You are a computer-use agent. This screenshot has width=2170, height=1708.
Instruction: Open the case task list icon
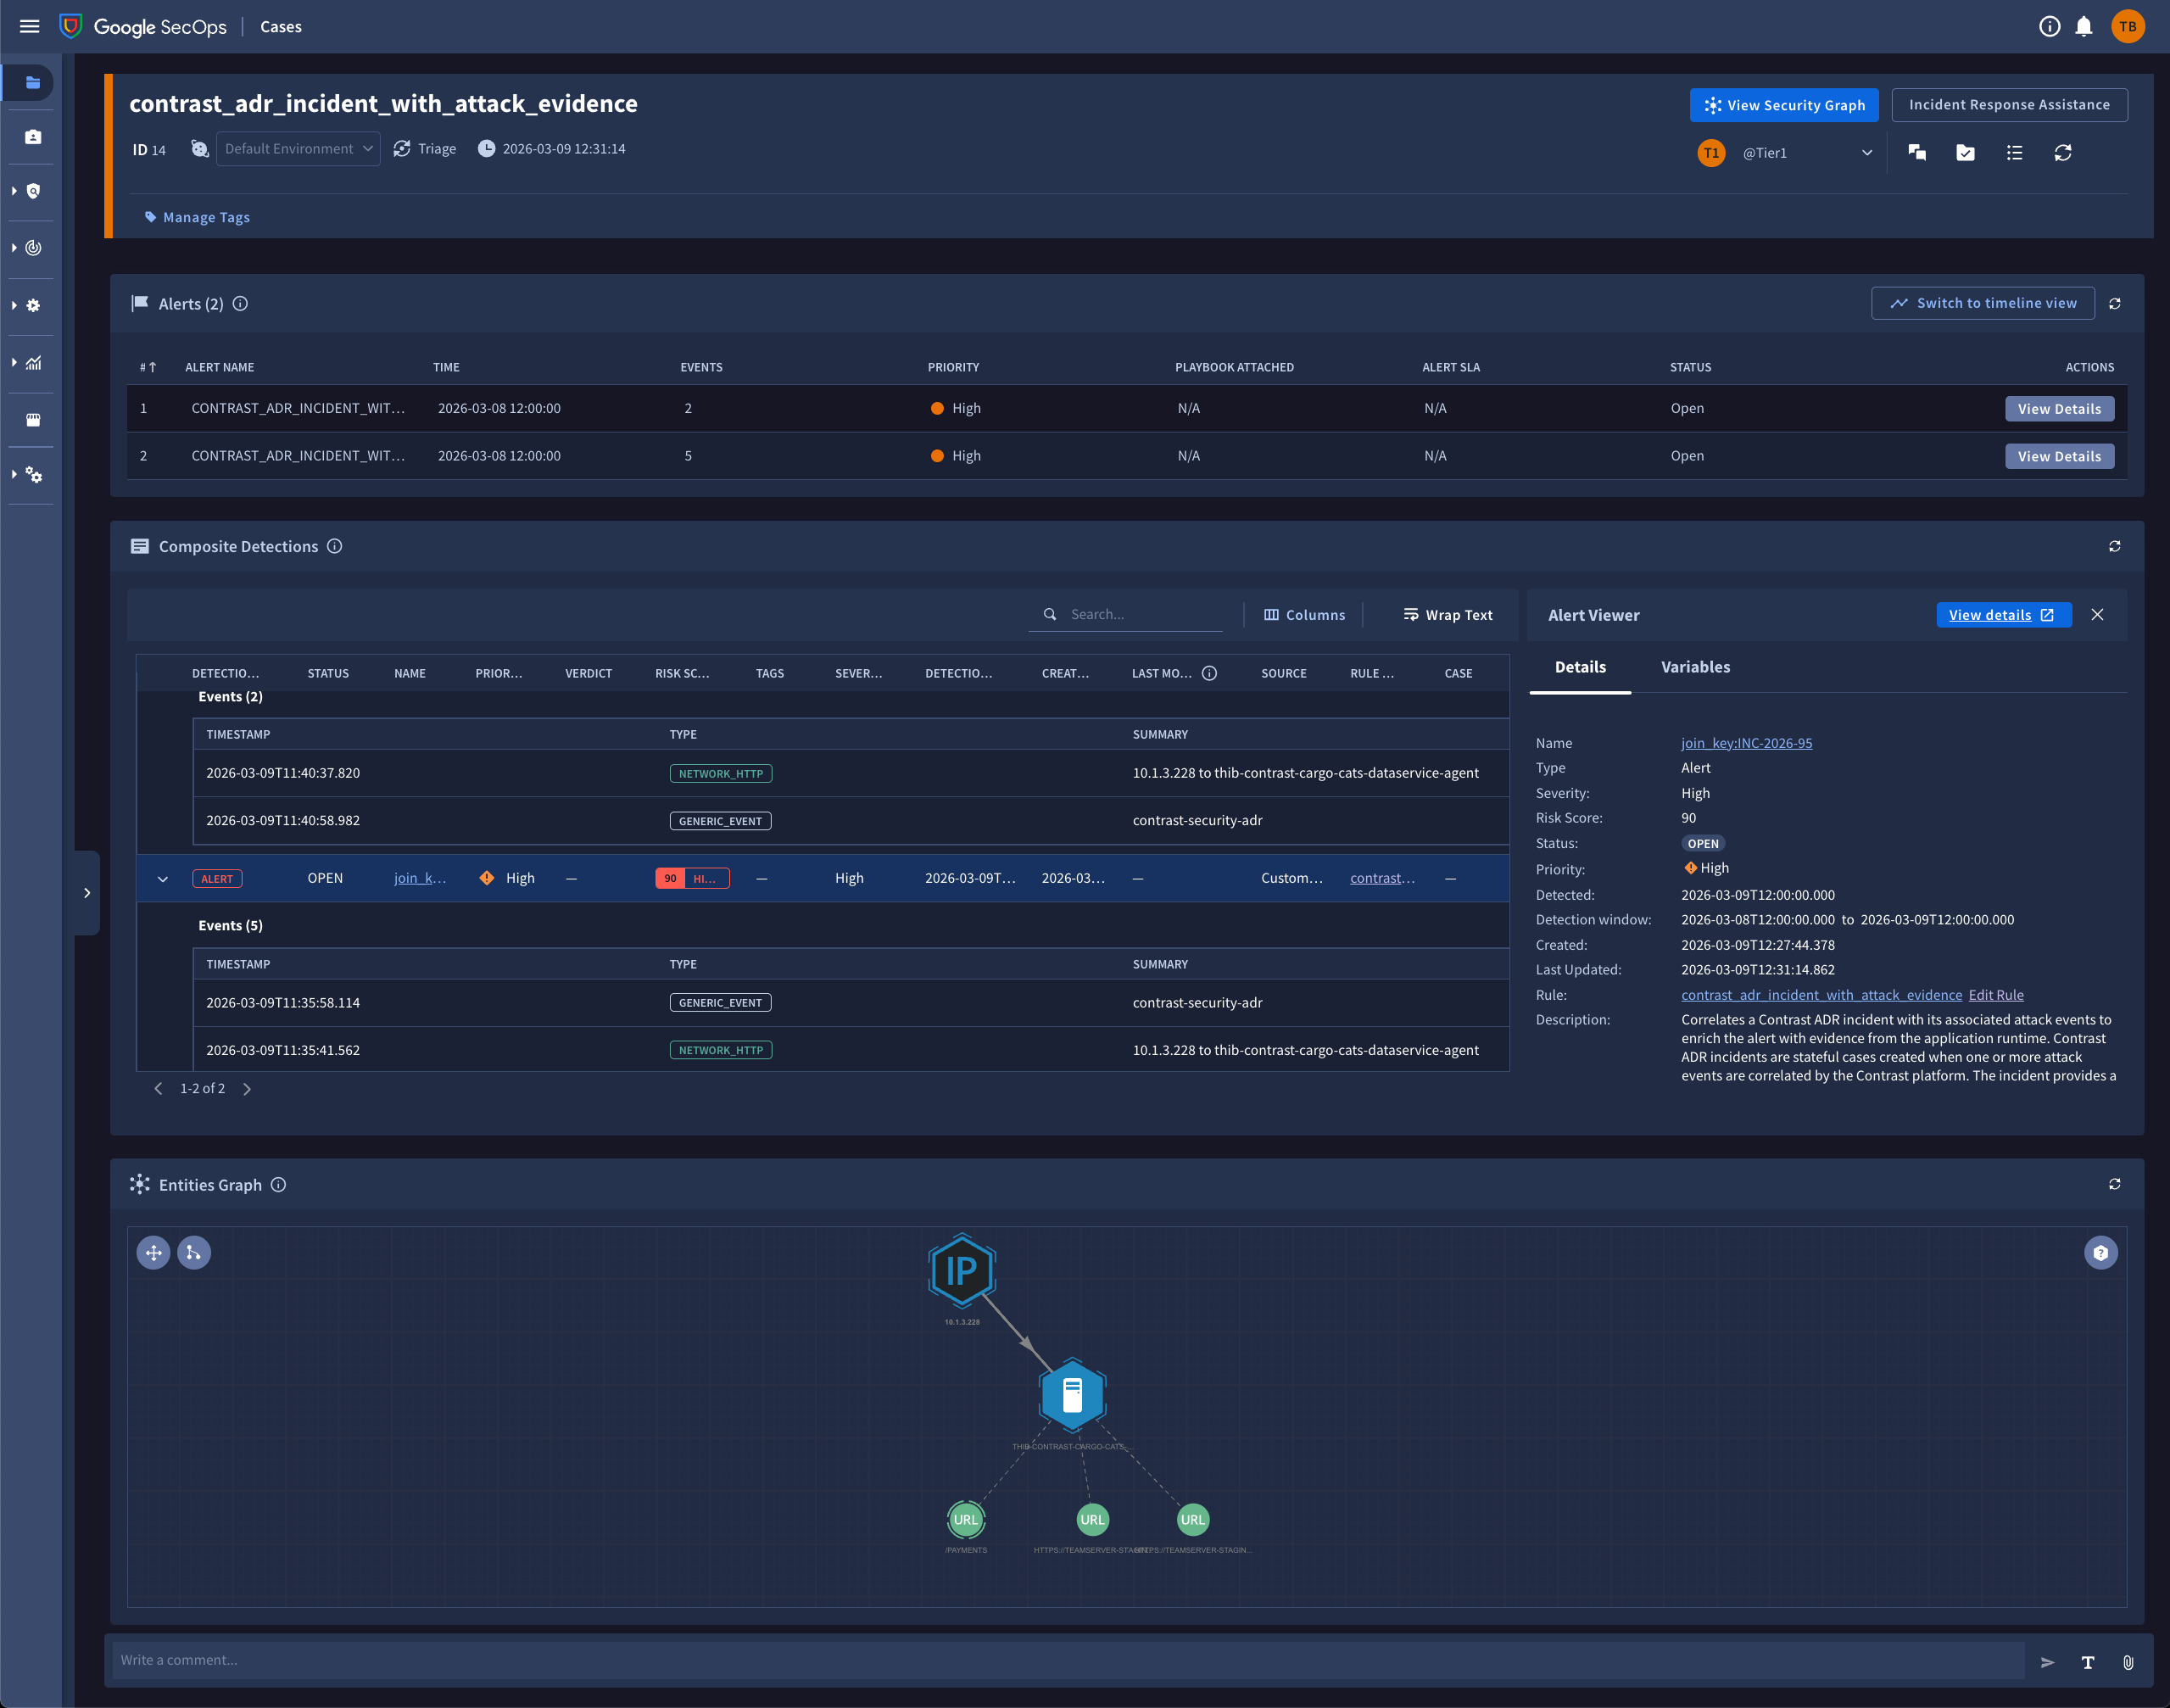tap(2014, 153)
